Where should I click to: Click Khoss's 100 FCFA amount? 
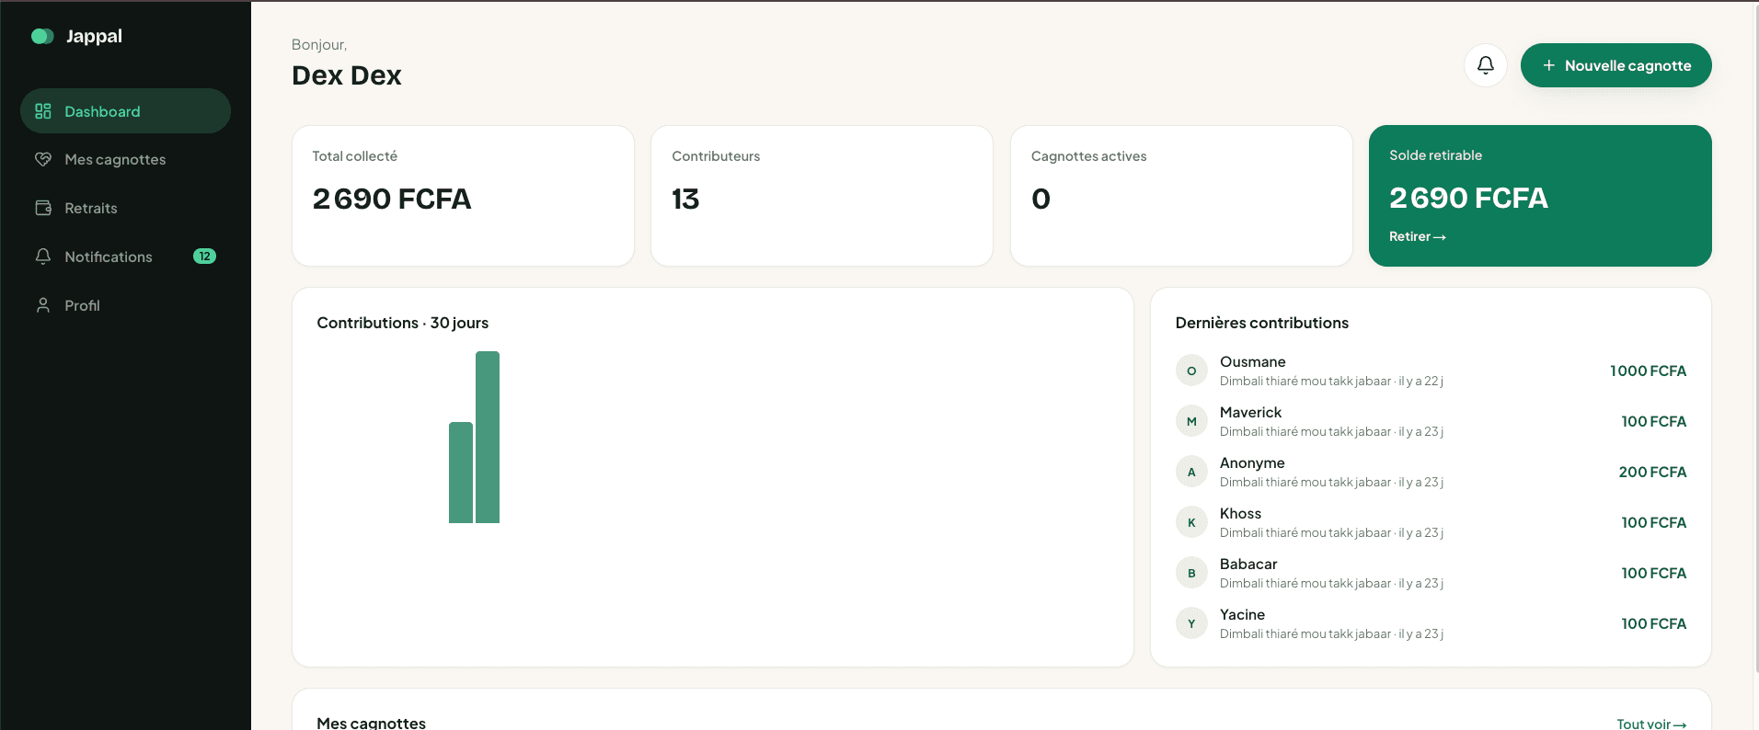click(1653, 522)
